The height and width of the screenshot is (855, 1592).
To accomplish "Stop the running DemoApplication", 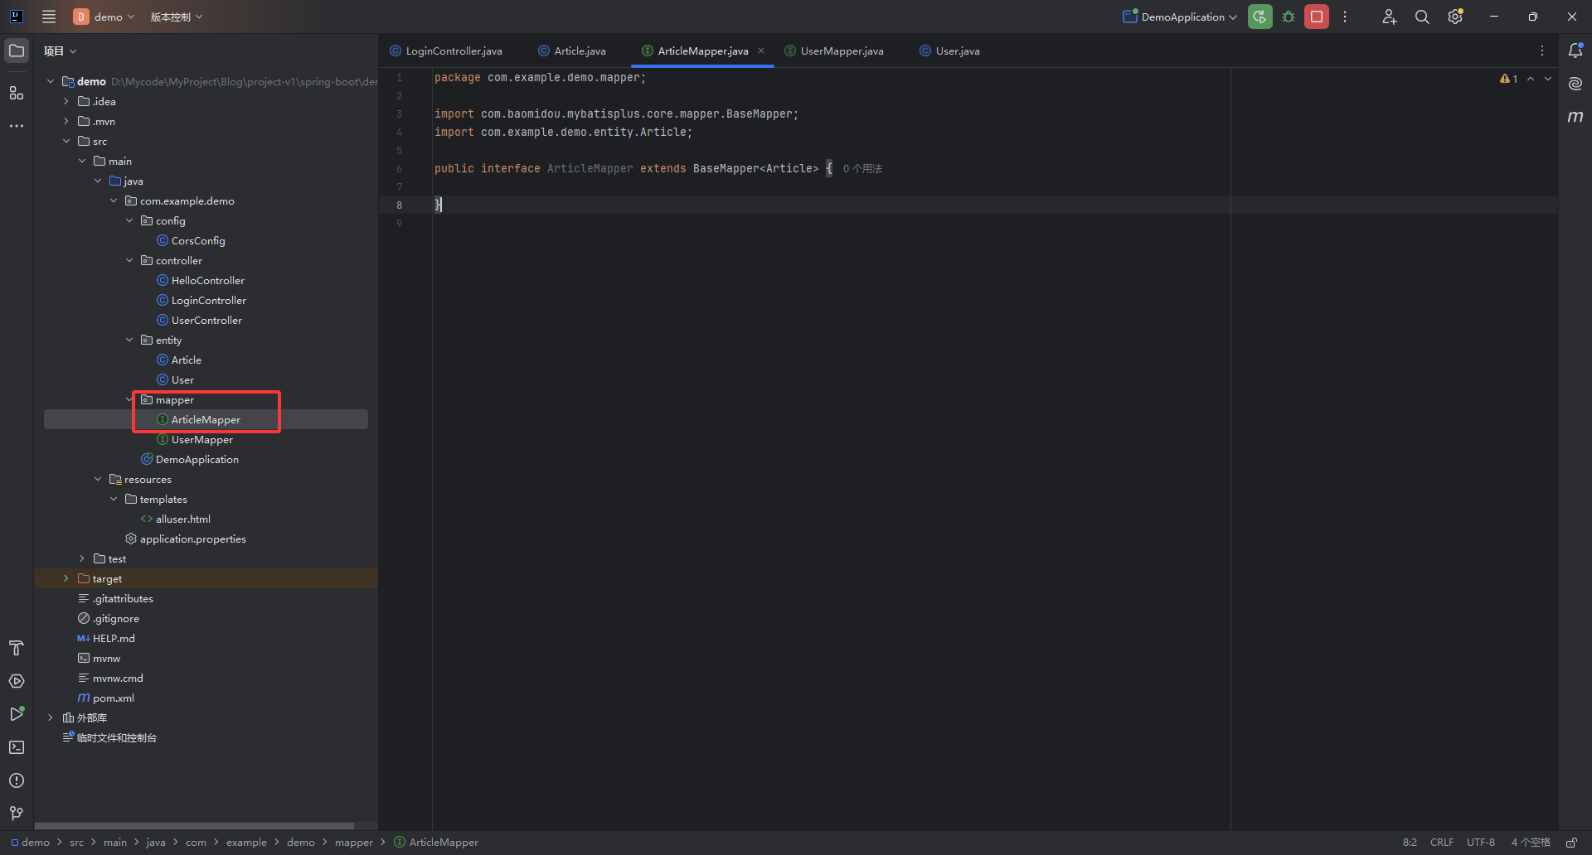I will (x=1316, y=17).
